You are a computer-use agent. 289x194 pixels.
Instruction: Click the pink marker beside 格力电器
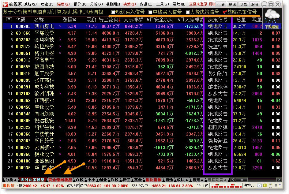click(60, 53)
